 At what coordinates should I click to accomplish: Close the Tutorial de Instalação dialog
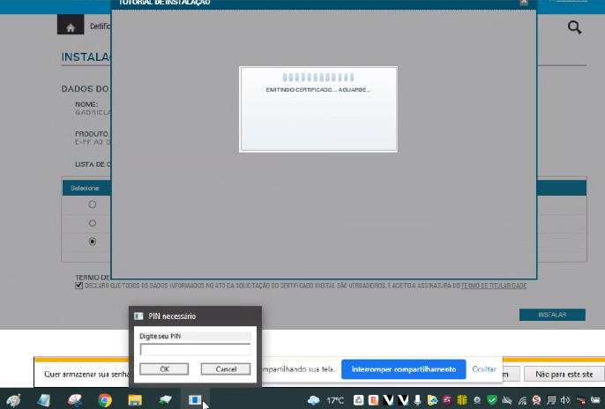[525, 4]
